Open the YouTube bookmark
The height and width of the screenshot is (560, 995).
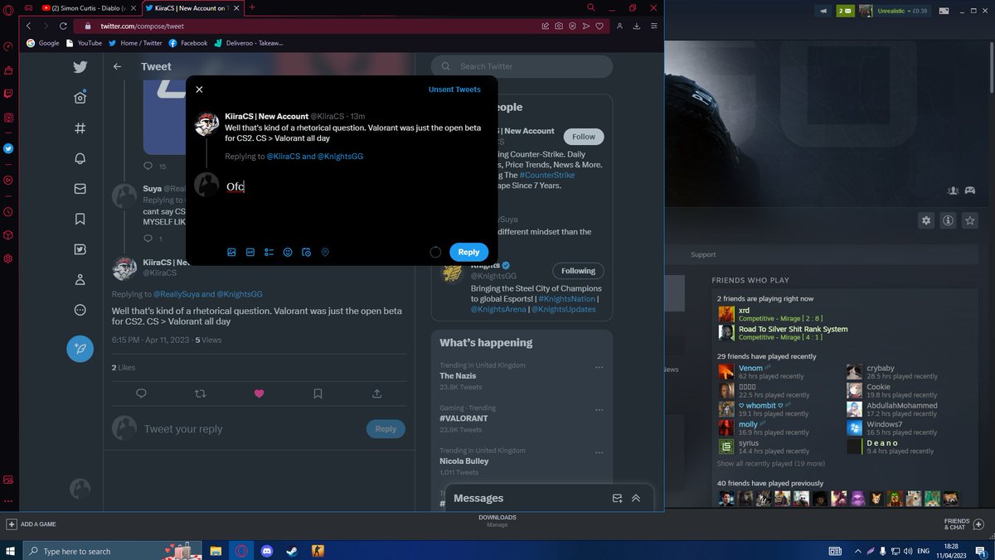pos(85,43)
